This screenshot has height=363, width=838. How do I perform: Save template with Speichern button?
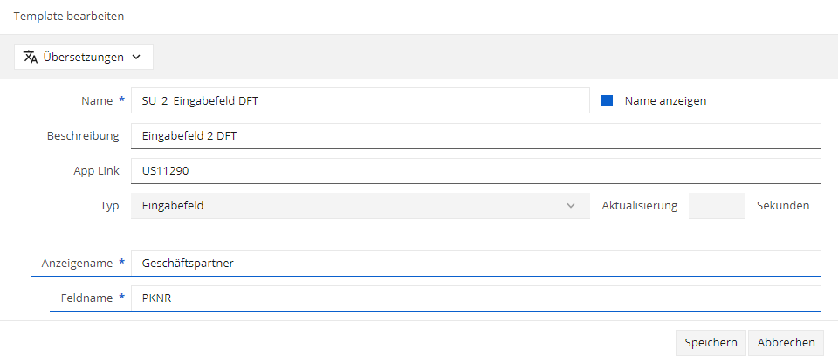tap(711, 343)
